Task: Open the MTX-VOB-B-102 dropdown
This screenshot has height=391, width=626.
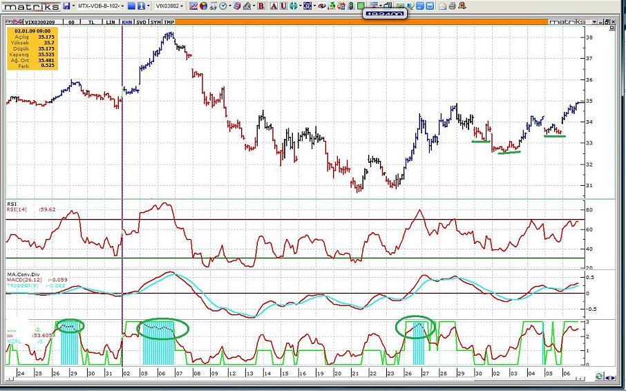Action: point(101,6)
